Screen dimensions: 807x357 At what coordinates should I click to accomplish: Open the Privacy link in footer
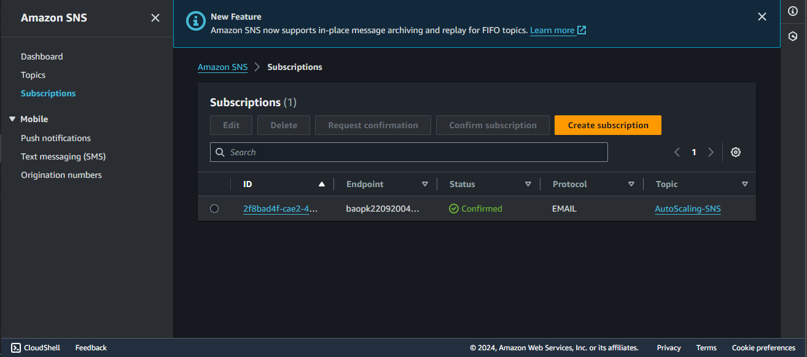click(x=669, y=348)
